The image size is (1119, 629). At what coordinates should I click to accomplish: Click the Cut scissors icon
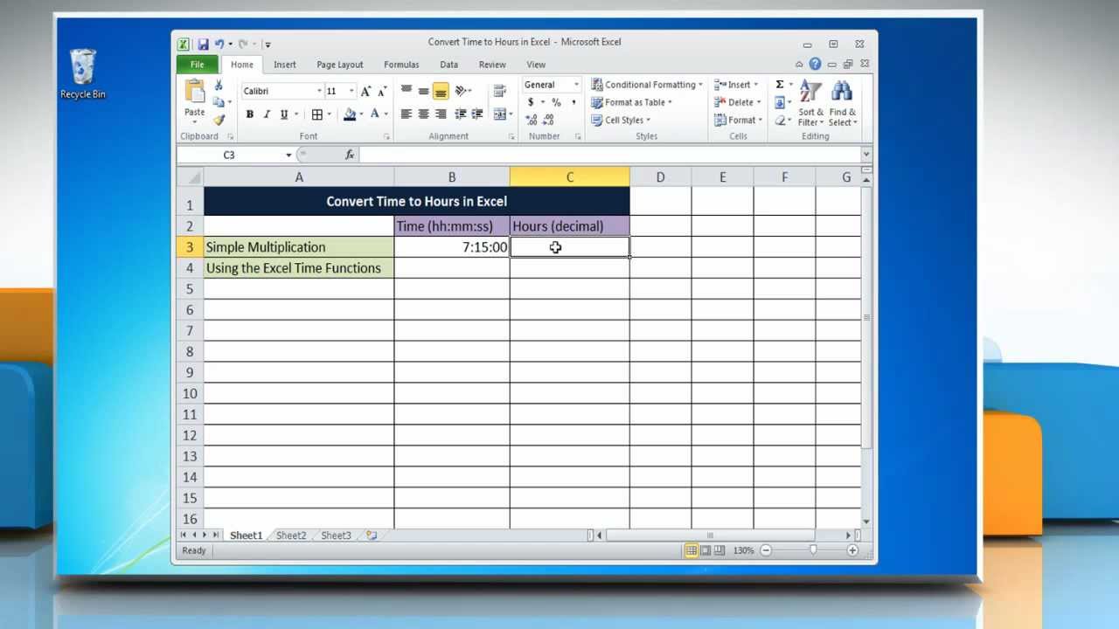[x=219, y=86]
